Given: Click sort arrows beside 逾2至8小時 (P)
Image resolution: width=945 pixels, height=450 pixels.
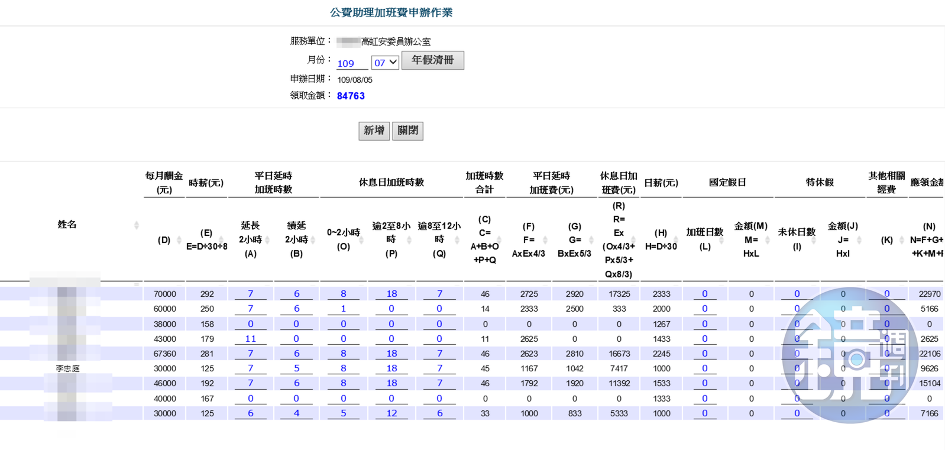Looking at the screenshot, I should point(409,239).
